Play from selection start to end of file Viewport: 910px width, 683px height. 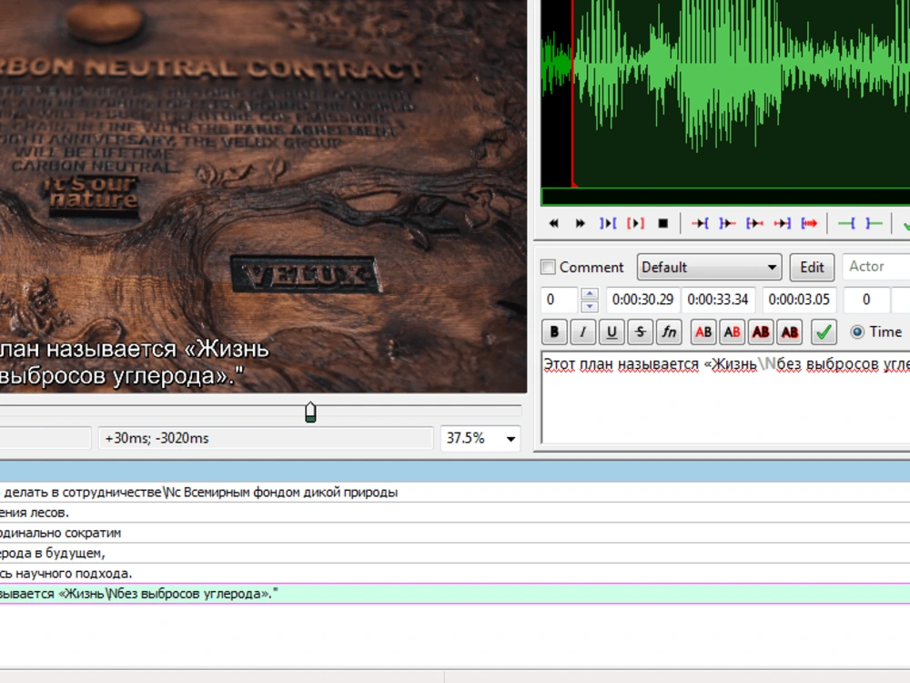tap(809, 224)
